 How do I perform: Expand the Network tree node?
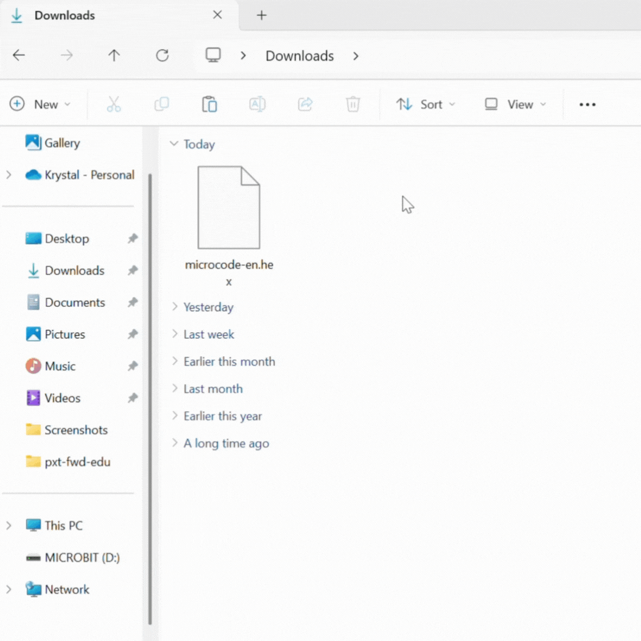[8, 589]
